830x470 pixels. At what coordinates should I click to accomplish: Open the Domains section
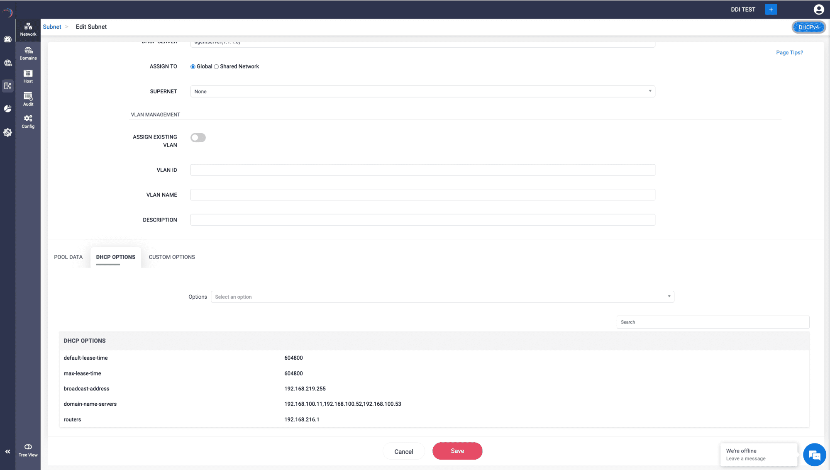(28, 53)
